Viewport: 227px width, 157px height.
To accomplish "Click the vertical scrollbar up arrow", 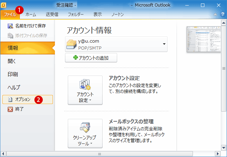I will tap(224, 23).
